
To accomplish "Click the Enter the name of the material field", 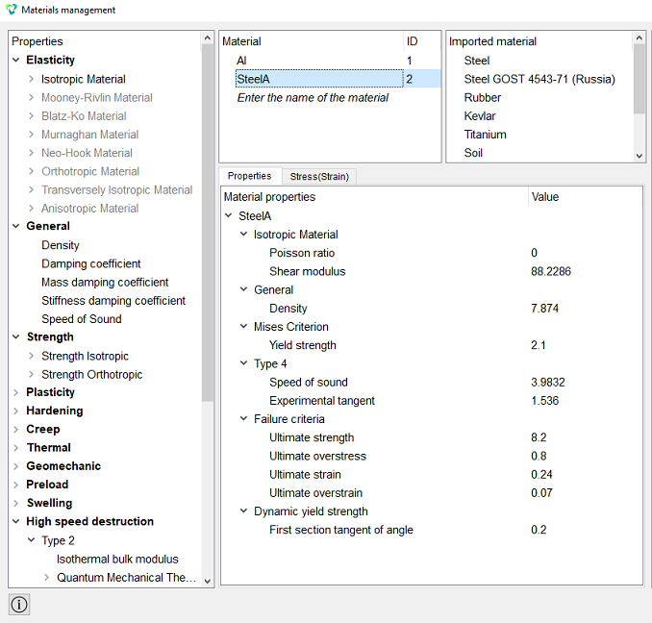I will pos(313,98).
